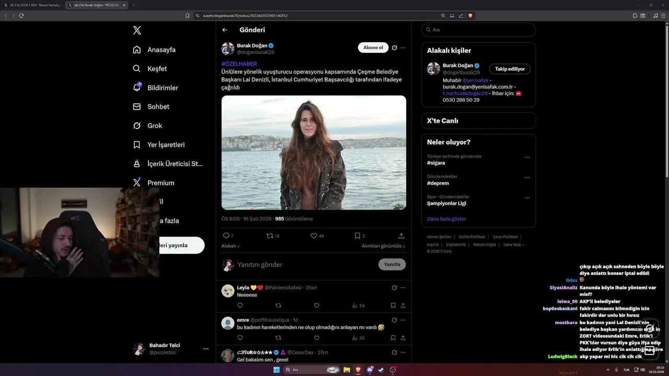Click the zoom icon in the address bar

[443, 16]
